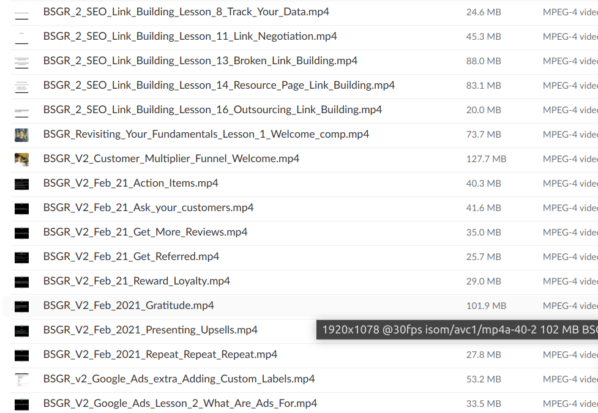
Task: Click the 88.0 MB file size entry
Action: [x=484, y=61]
